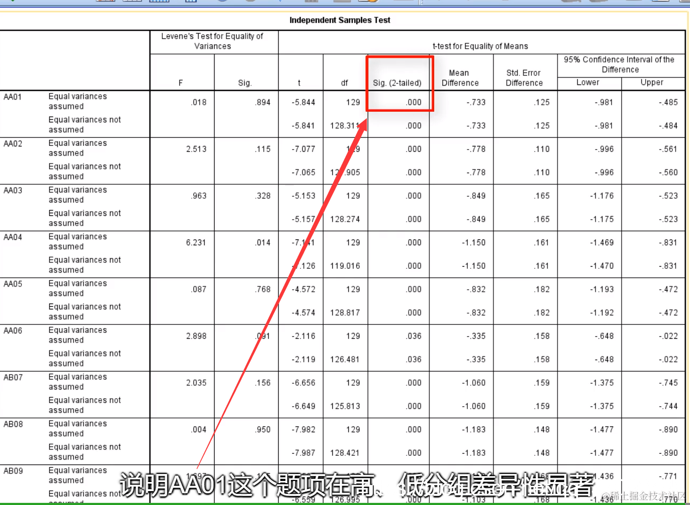690x505 pixels.
Task: Select the Lower column header
Action: point(588,82)
